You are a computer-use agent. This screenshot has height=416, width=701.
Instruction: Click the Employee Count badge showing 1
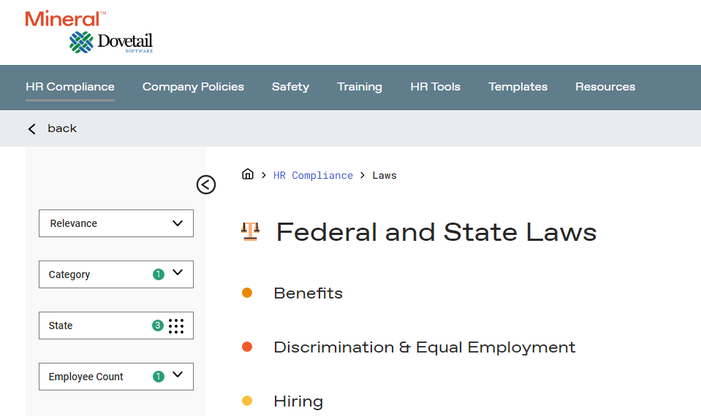click(159, 377)
